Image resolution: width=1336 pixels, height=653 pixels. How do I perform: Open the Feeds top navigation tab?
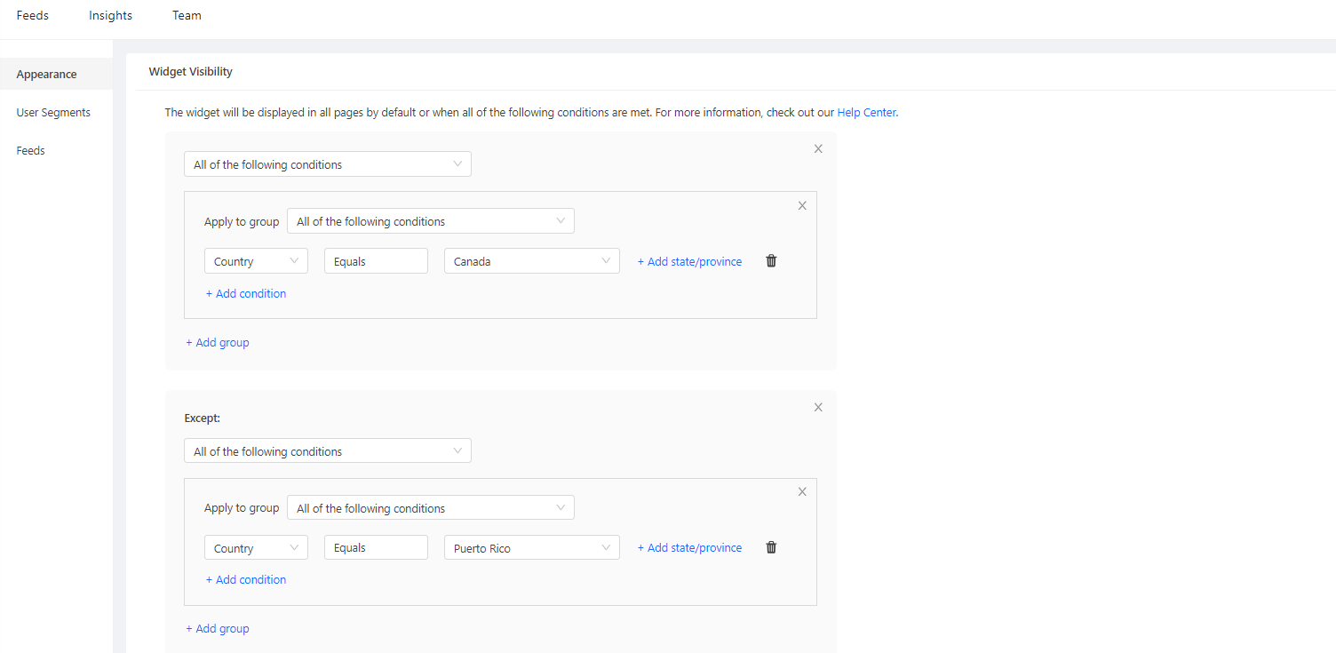click(x=33, y=15)
